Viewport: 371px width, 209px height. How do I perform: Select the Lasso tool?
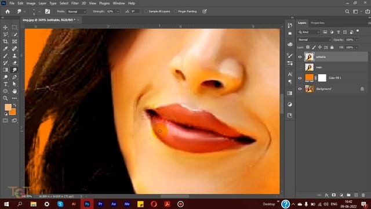(5, 35)
